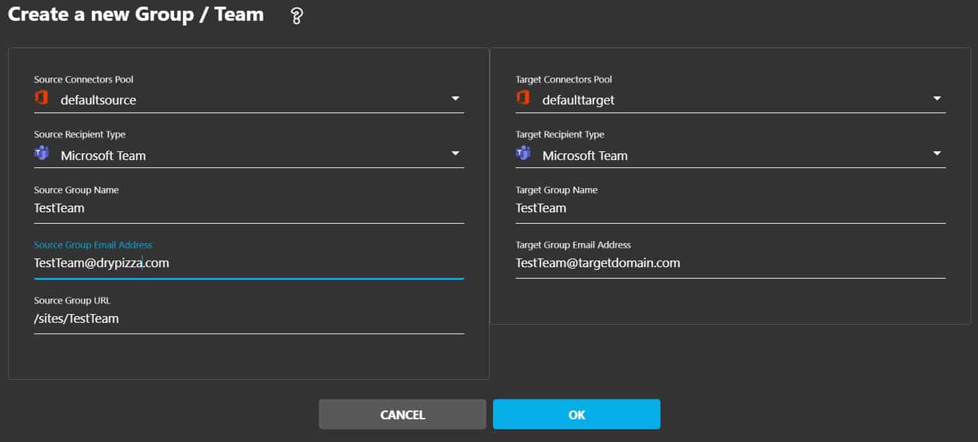The height and width of the screenshot is (442, 978).
Task: Click the Target Recipient Type label
Action: click(560, 135)
